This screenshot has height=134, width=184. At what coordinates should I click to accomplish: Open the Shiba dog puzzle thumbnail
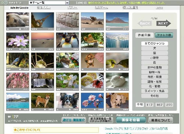pyautogui.click(x=43, y=100)
